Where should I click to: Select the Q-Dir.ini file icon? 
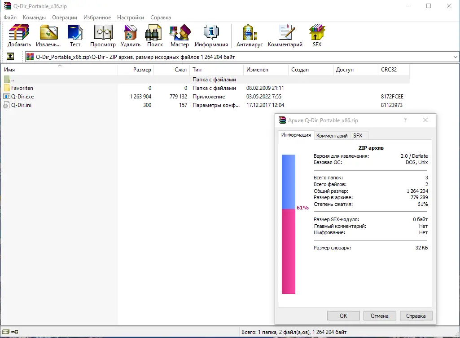tap(6, 105)
